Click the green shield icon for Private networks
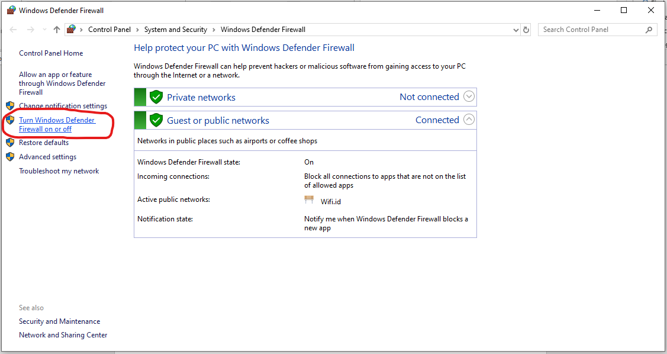The width and height of the screenshot is (667, 354). tap(156, 97)
